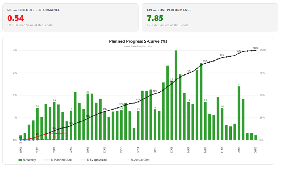The width and height of the screenshot is (283, 170).
Task: Click the 'EV ÷ Actual Cost at status date' caption
Action: 168,25
